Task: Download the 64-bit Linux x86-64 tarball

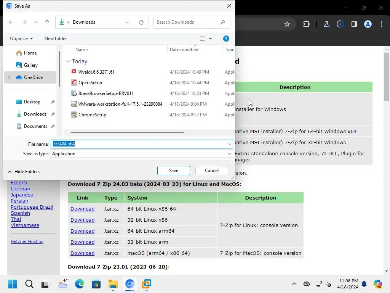Action: tap(82, 209)
